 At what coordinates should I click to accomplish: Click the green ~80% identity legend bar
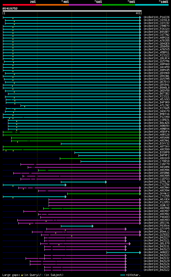[119, 5]
